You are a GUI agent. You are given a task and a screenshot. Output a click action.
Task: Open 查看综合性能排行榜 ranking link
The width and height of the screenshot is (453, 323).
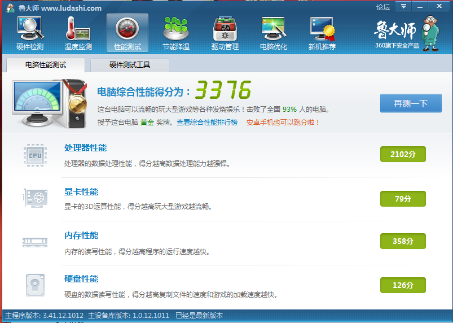point(207,123)
